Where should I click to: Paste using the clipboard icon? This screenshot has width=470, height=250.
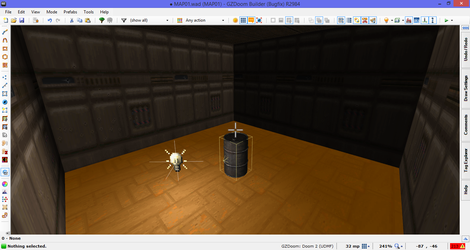pyautogui.click(x=87, y=20)
